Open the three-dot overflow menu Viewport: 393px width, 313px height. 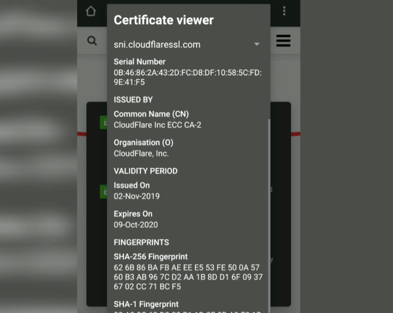click(284, 11)
